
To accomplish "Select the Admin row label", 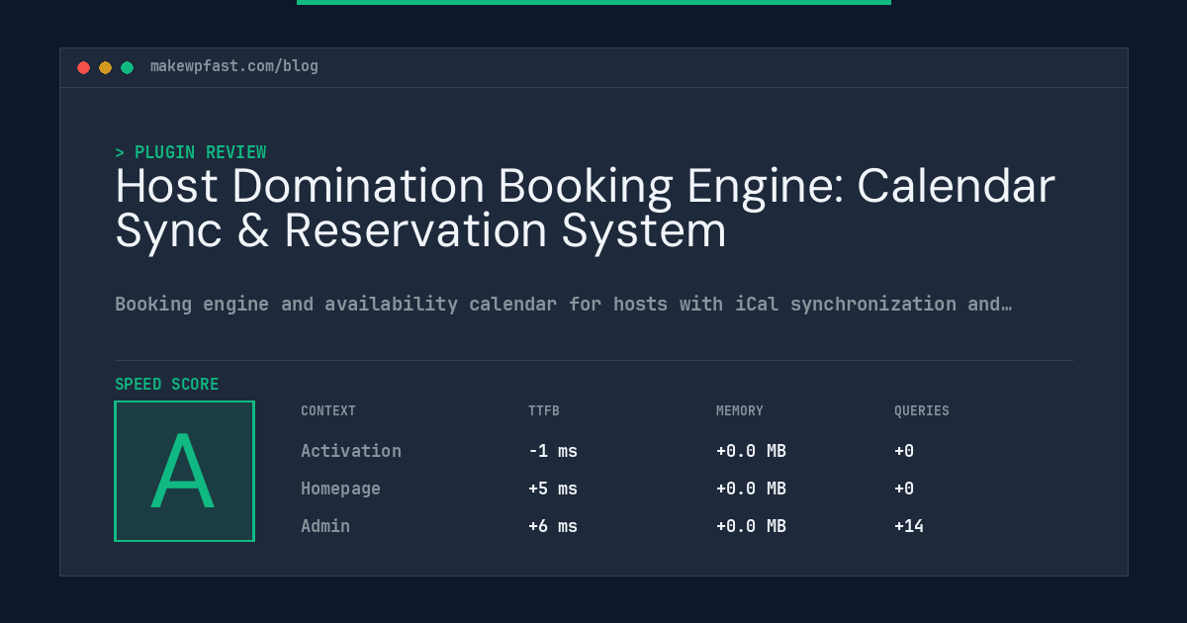I will coord(325,526).
